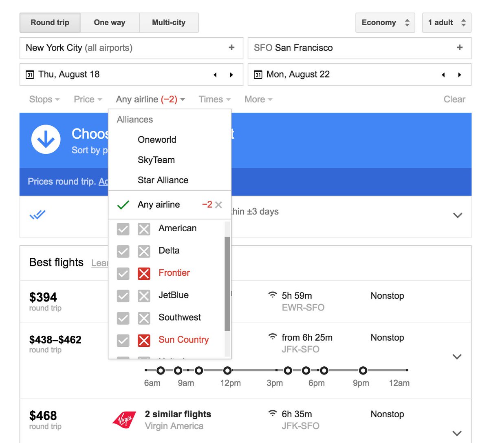Un-exclude Sun Country via red X box
Image resolution: width=489 pixels, height=443 pixels.
144,340
